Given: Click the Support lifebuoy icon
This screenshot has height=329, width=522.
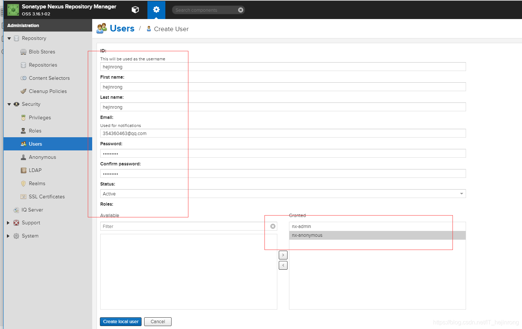Looking at the screenshot, I should (16, 223).
